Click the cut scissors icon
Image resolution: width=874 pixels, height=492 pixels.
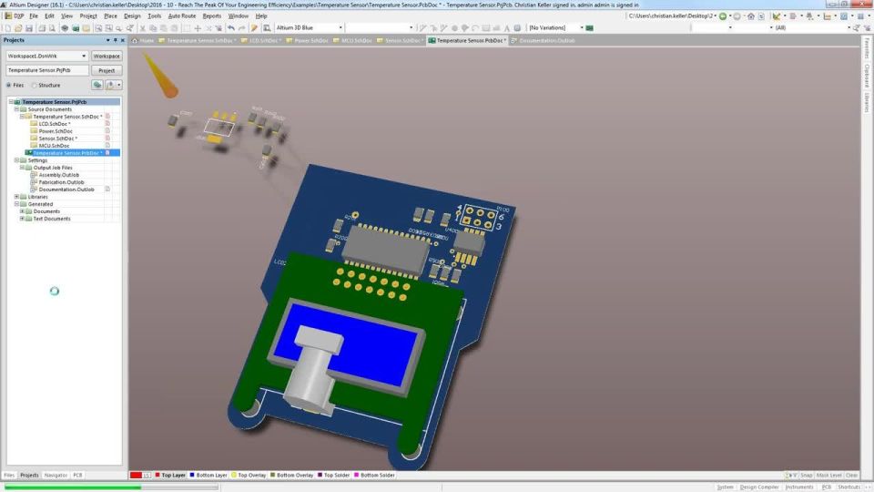tap(143, 28)
